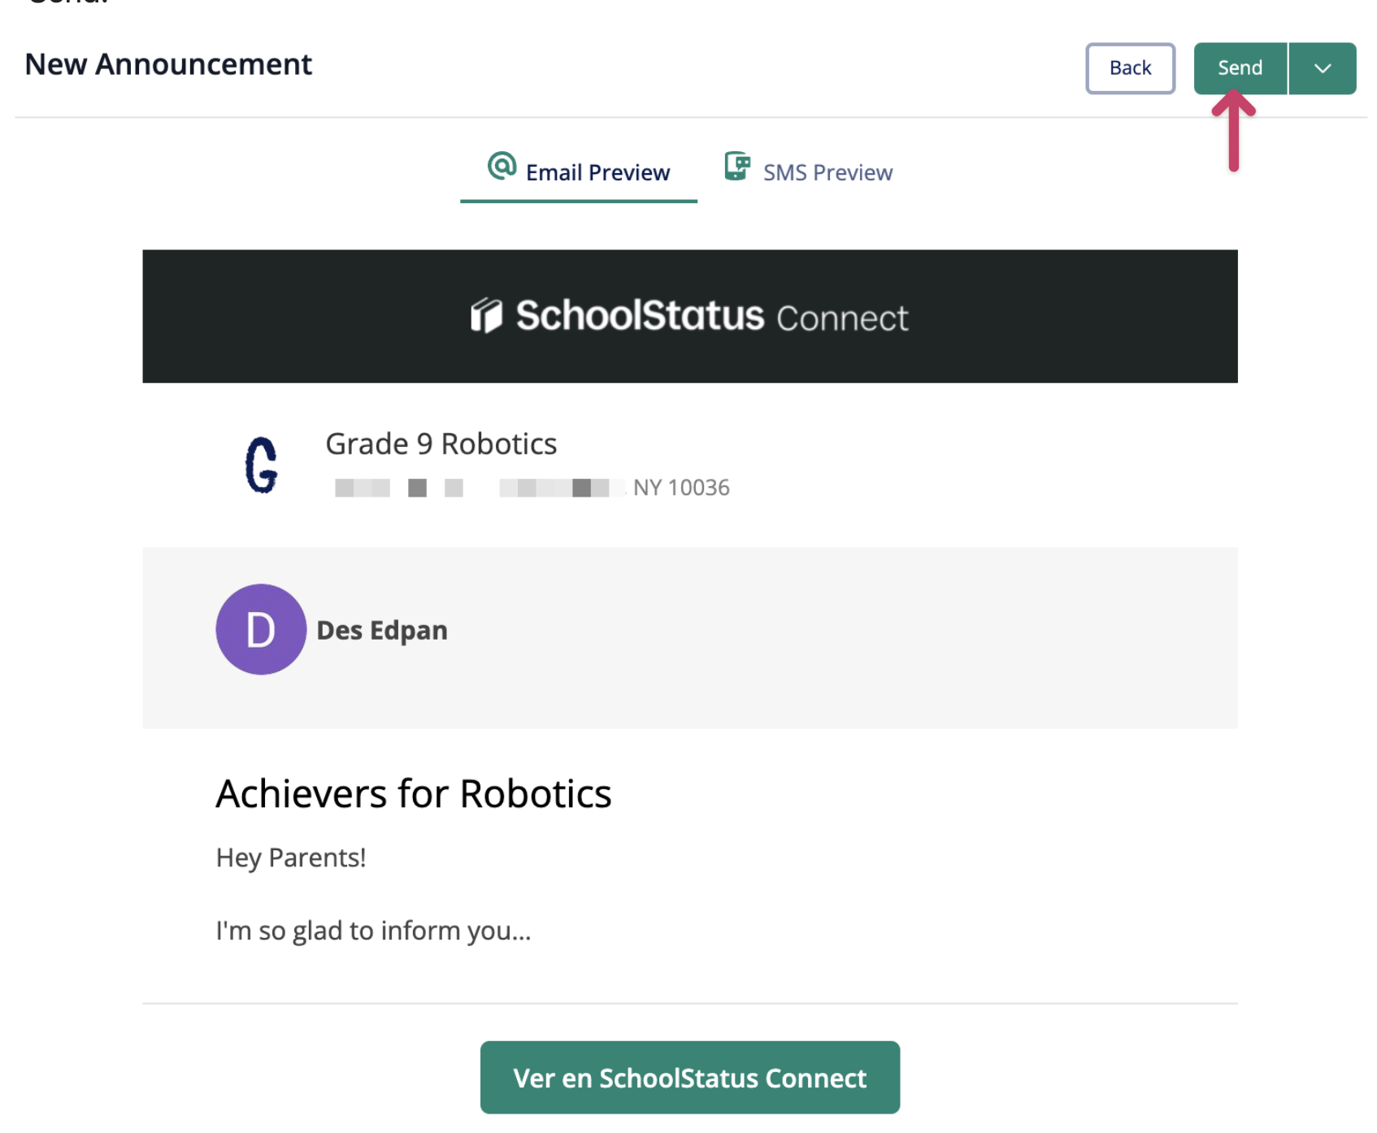
Task: Click the purple D avatar circle
Action: 260,629
